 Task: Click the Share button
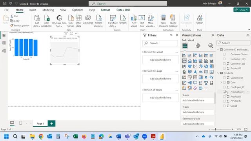(x=242, y=10)
